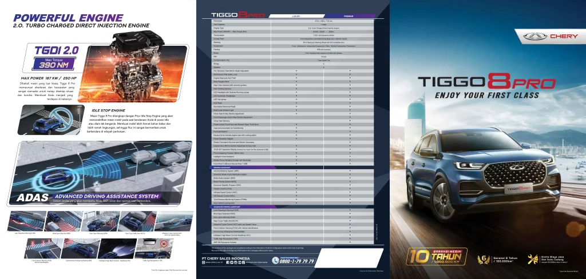Click the TGDI 2.0 label
This screenshot has width=586, height=279.
[x=56, y=50]
